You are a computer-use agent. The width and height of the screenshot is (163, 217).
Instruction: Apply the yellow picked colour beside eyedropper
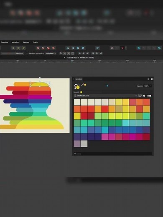click(85, 85)
